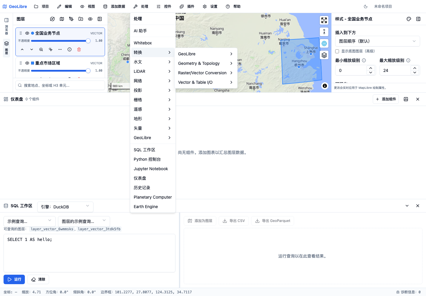Toggle all layers visibility in 图层 header
Viewport: 426px width, 296px height.
click(x=90, y=19)
